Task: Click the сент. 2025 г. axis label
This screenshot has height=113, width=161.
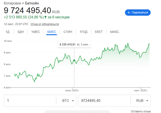Action: click(141, 90)
